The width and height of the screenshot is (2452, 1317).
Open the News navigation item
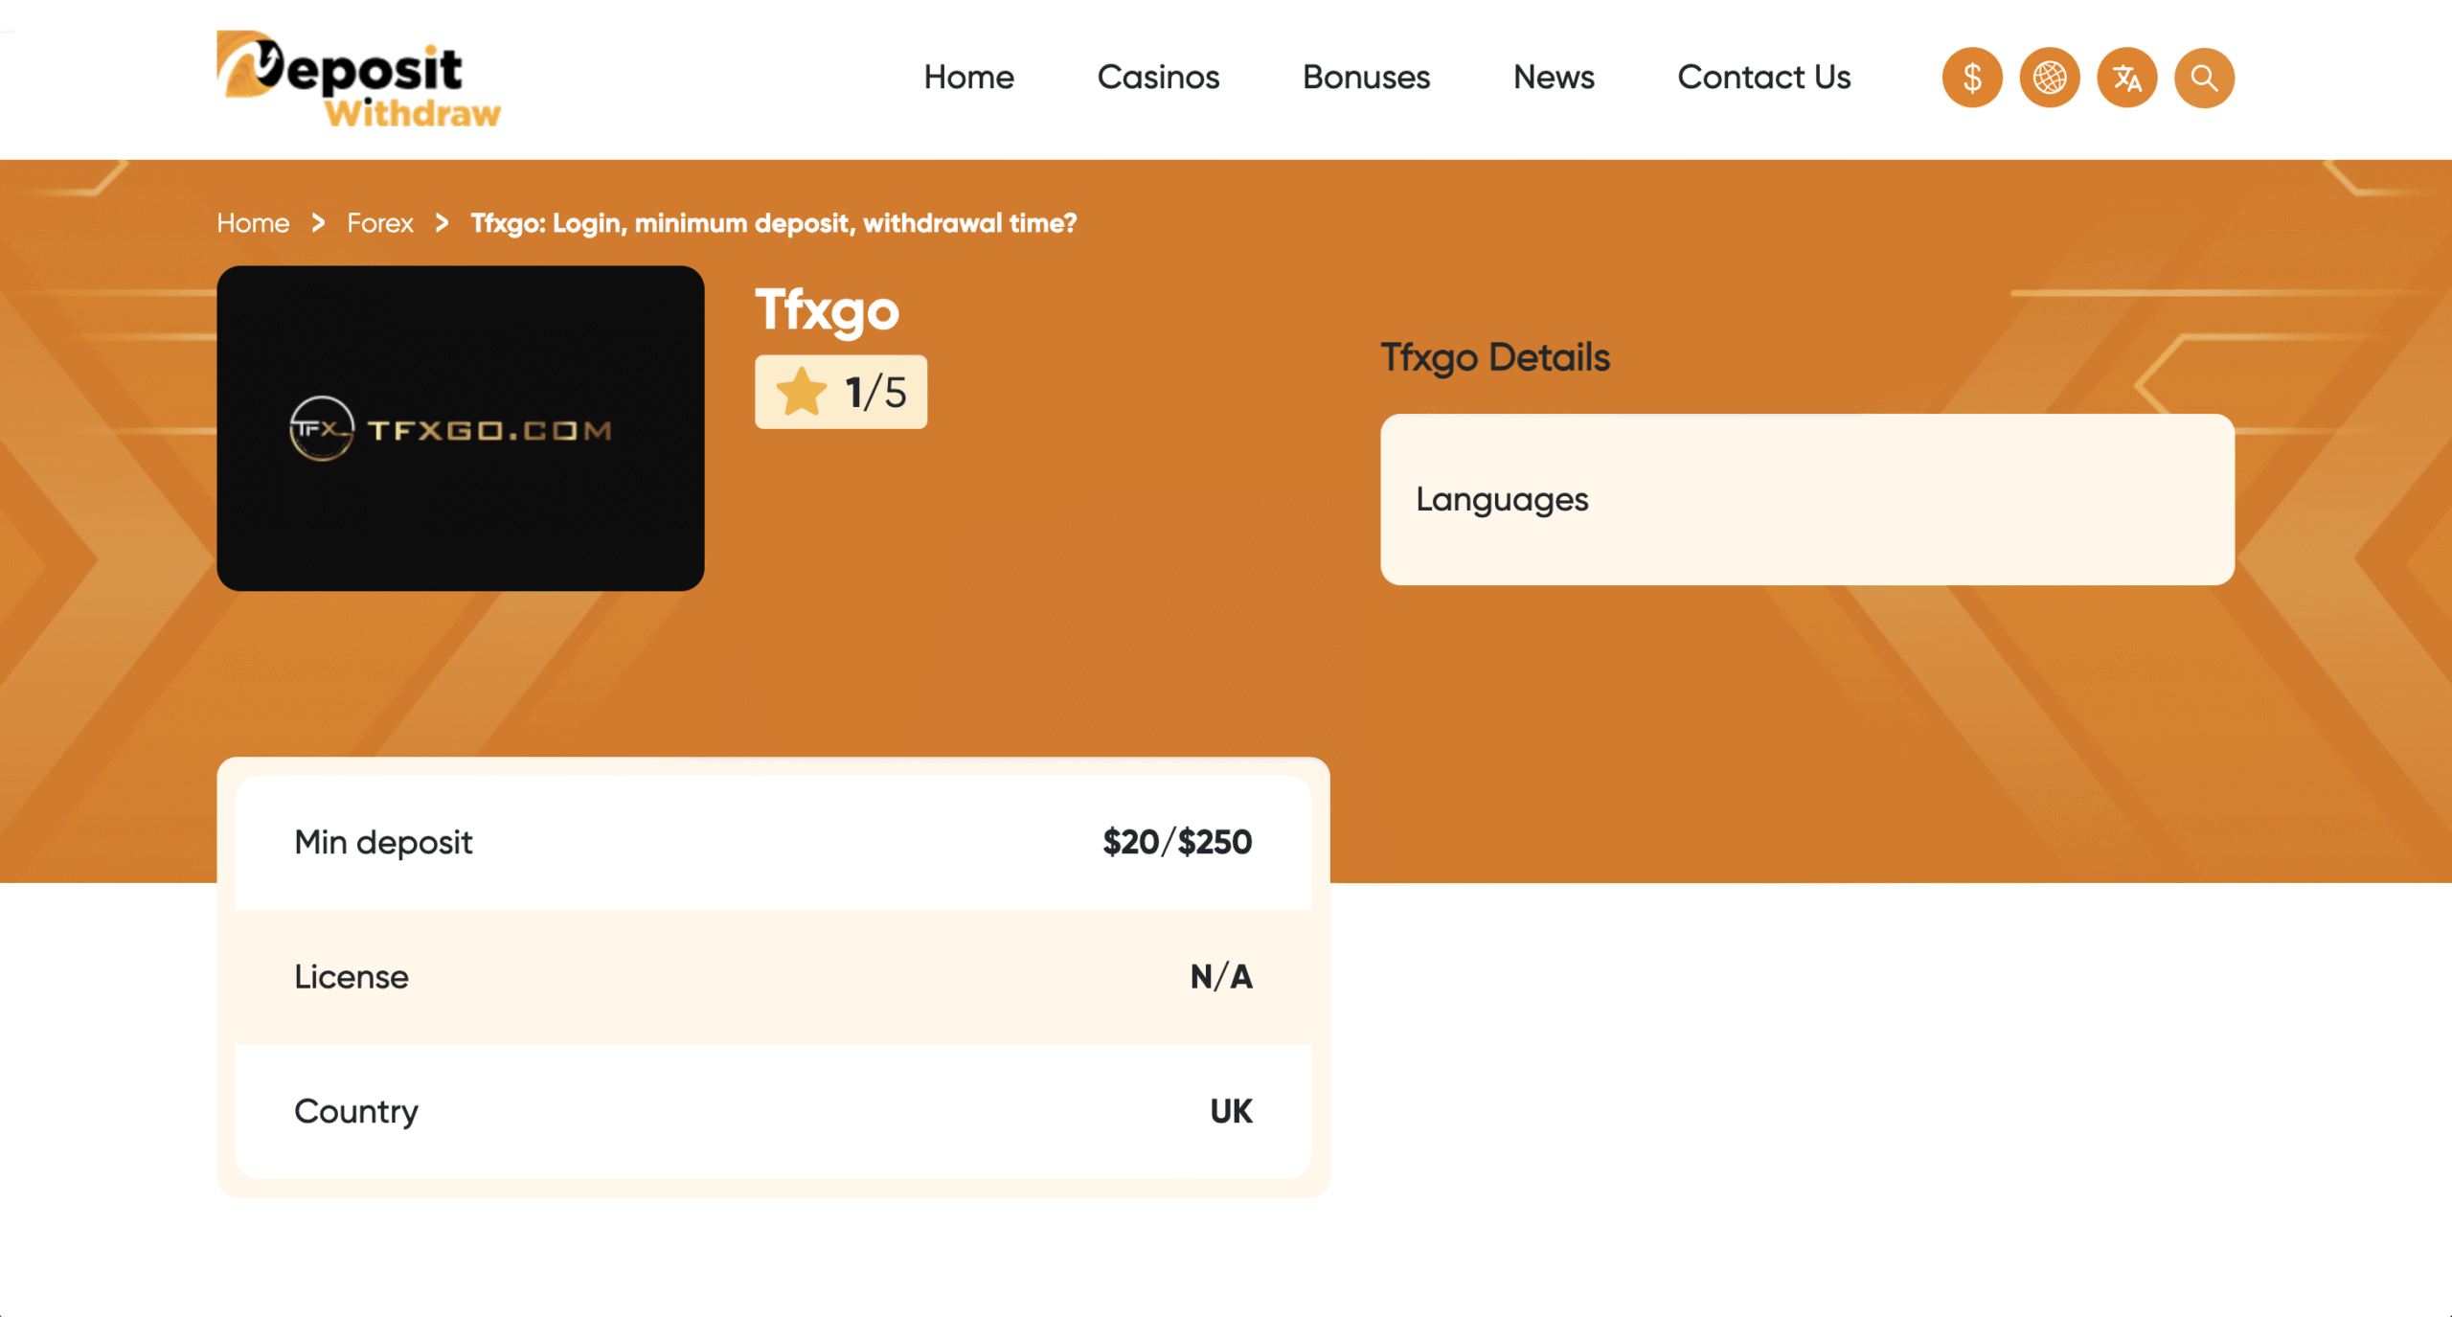1554,77
